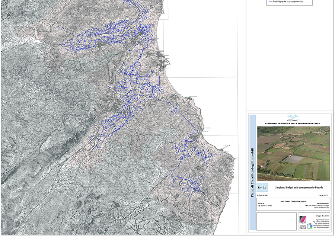Click the 'Scala 1:40.000' scale text
This screenshot has width=335, height=237.
click(262, 195)
